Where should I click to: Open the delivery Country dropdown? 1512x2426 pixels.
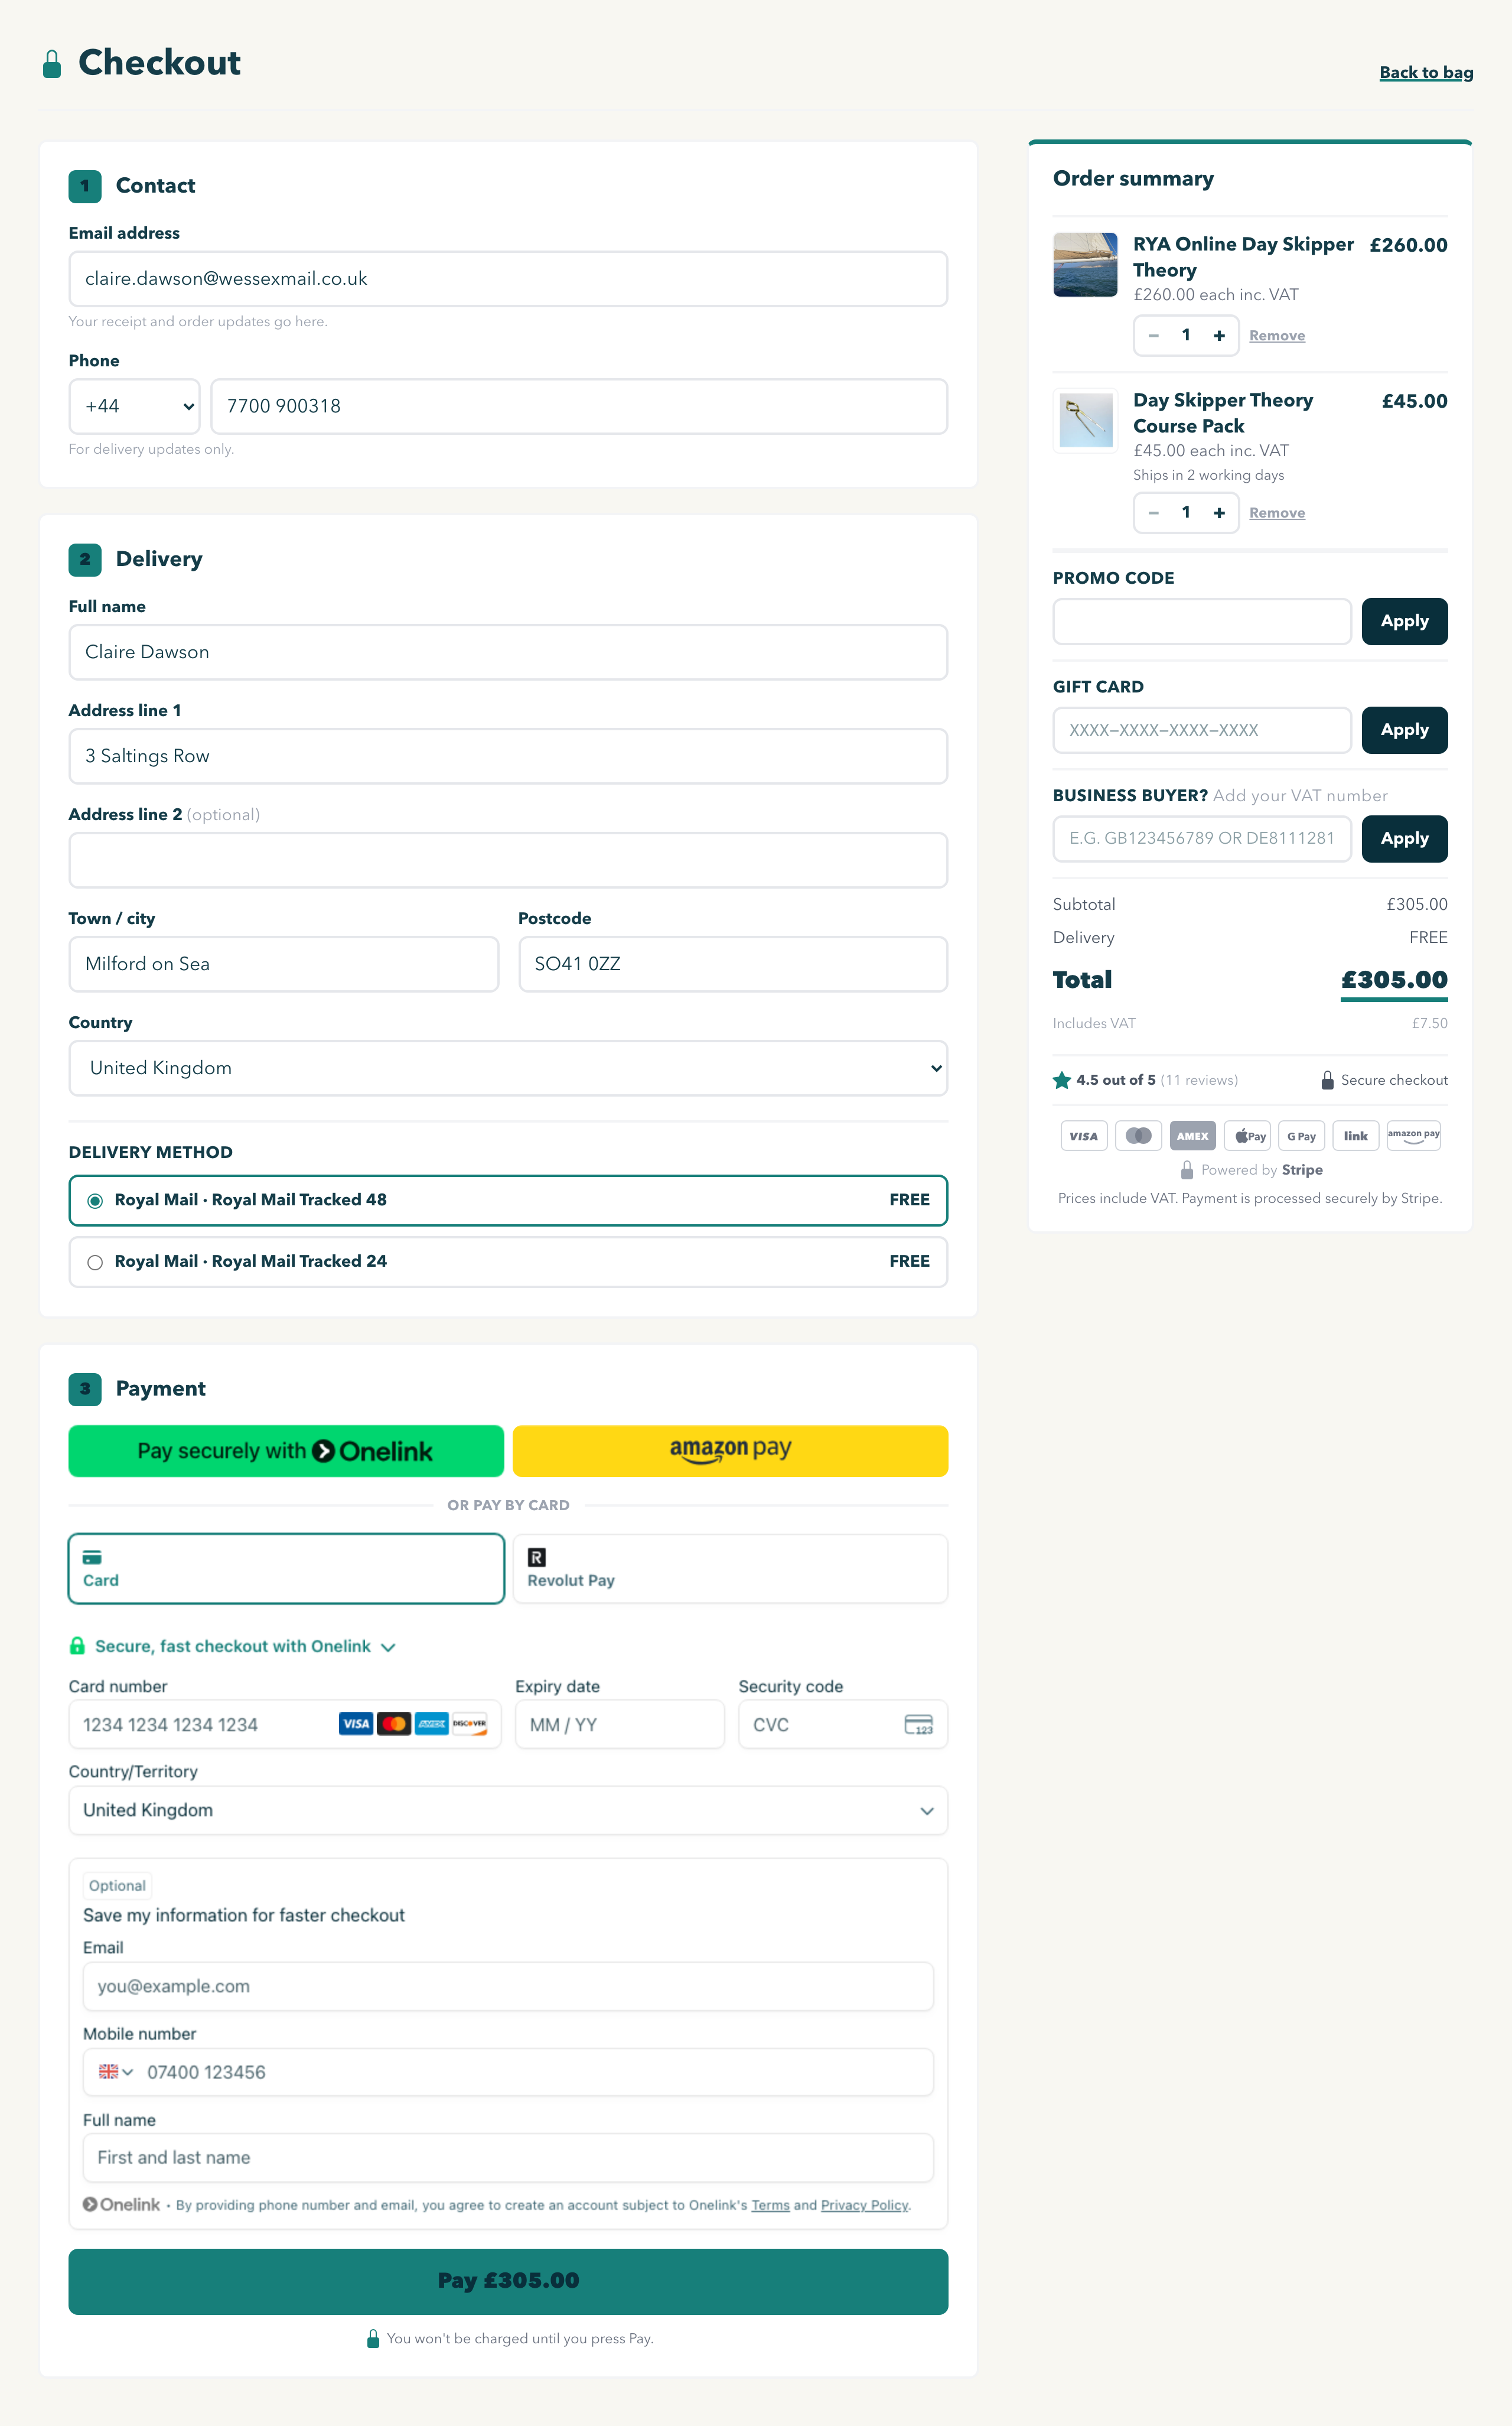click(508, 1068)
